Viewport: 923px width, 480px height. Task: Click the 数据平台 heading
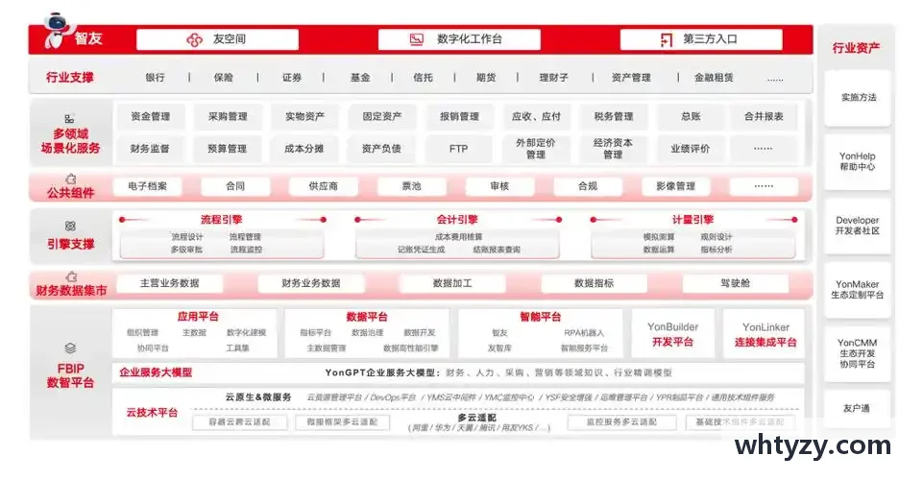pos(367,317)
